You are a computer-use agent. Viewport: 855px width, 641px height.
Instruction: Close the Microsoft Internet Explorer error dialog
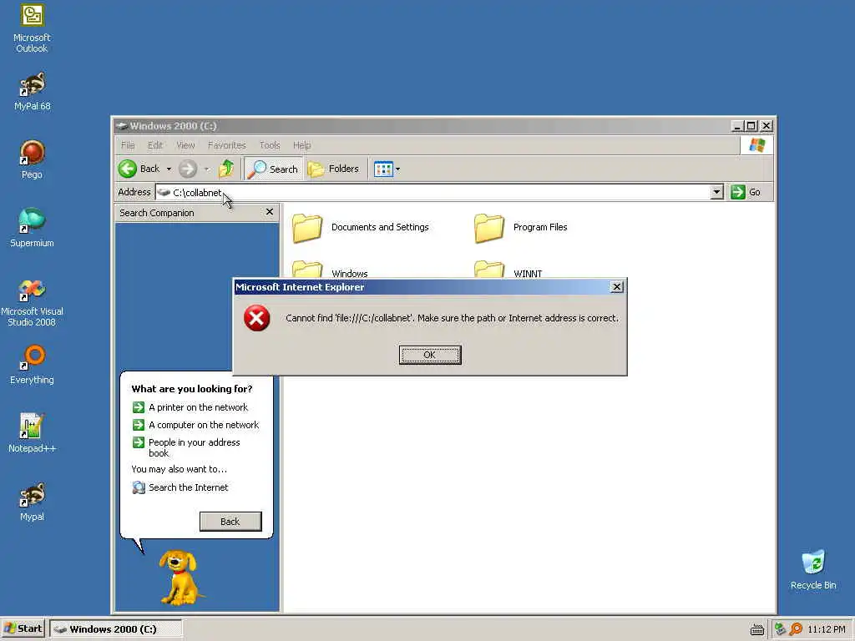tap(616, 287)
